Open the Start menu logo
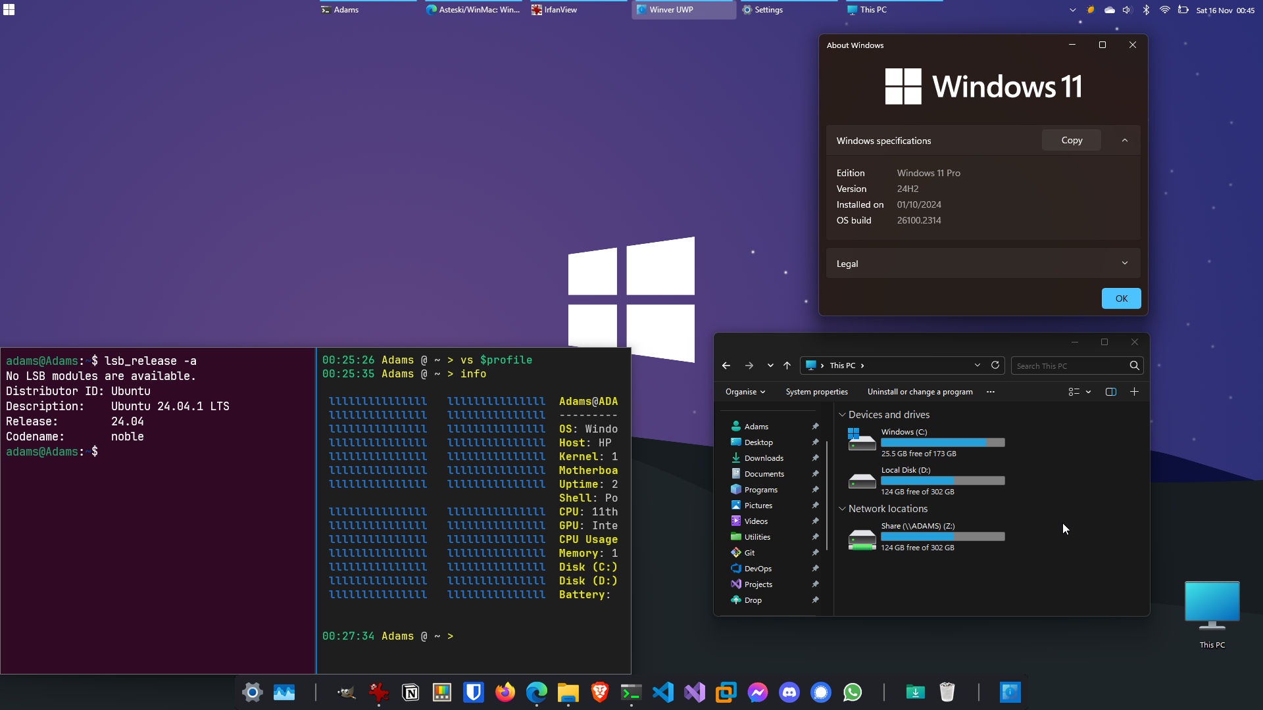The width and height of the screenshot is (1263, 710). click(9, 10)
